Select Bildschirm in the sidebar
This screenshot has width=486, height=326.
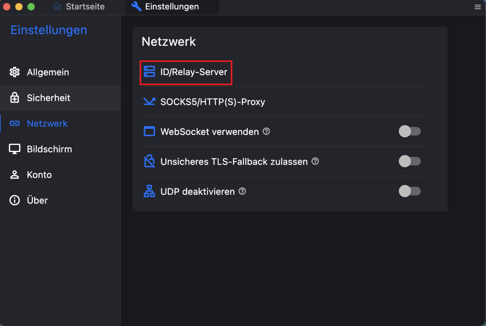coord(60,149)
